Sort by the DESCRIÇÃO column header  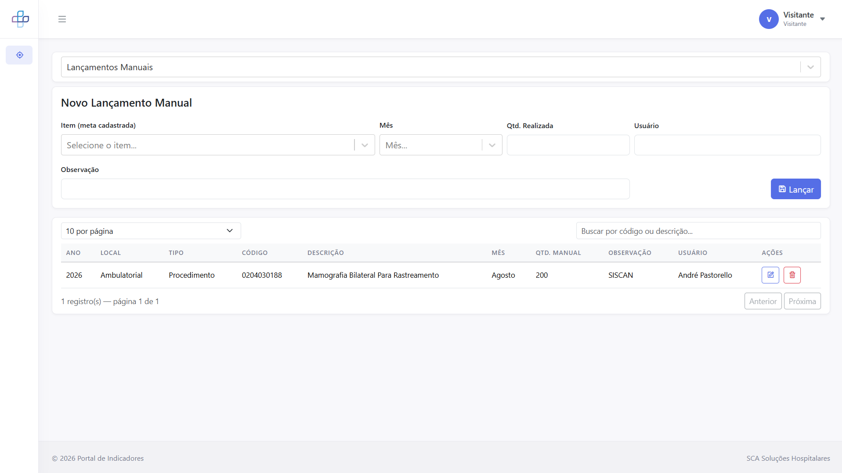click(325, 253)
